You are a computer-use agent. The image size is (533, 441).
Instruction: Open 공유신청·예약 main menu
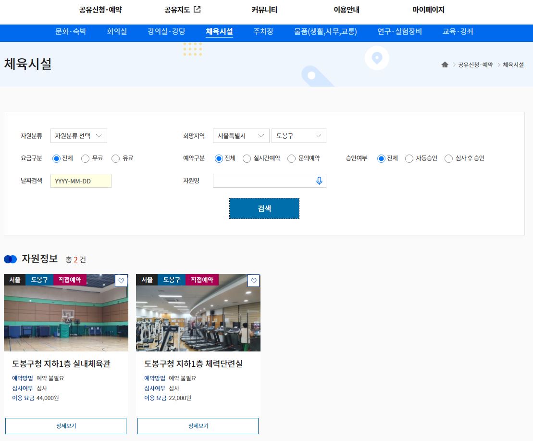coord(100,10)
